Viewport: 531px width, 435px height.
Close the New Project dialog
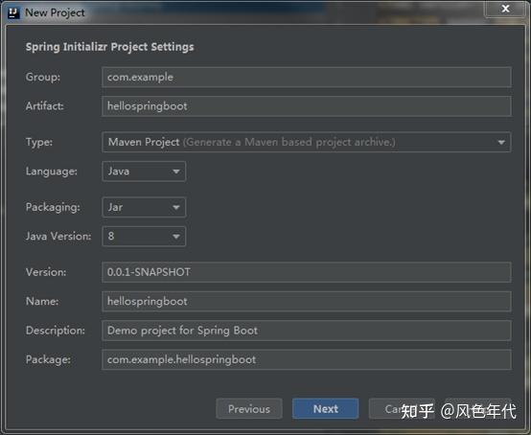505,9
